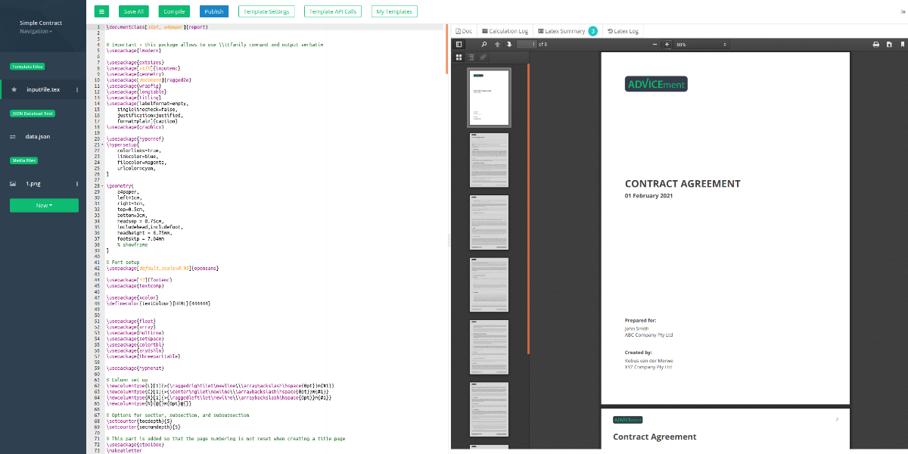The width and height of the screenshot is (908, 454).
Task: Zoom in on the PDF
Action: (x=666, y=44)
